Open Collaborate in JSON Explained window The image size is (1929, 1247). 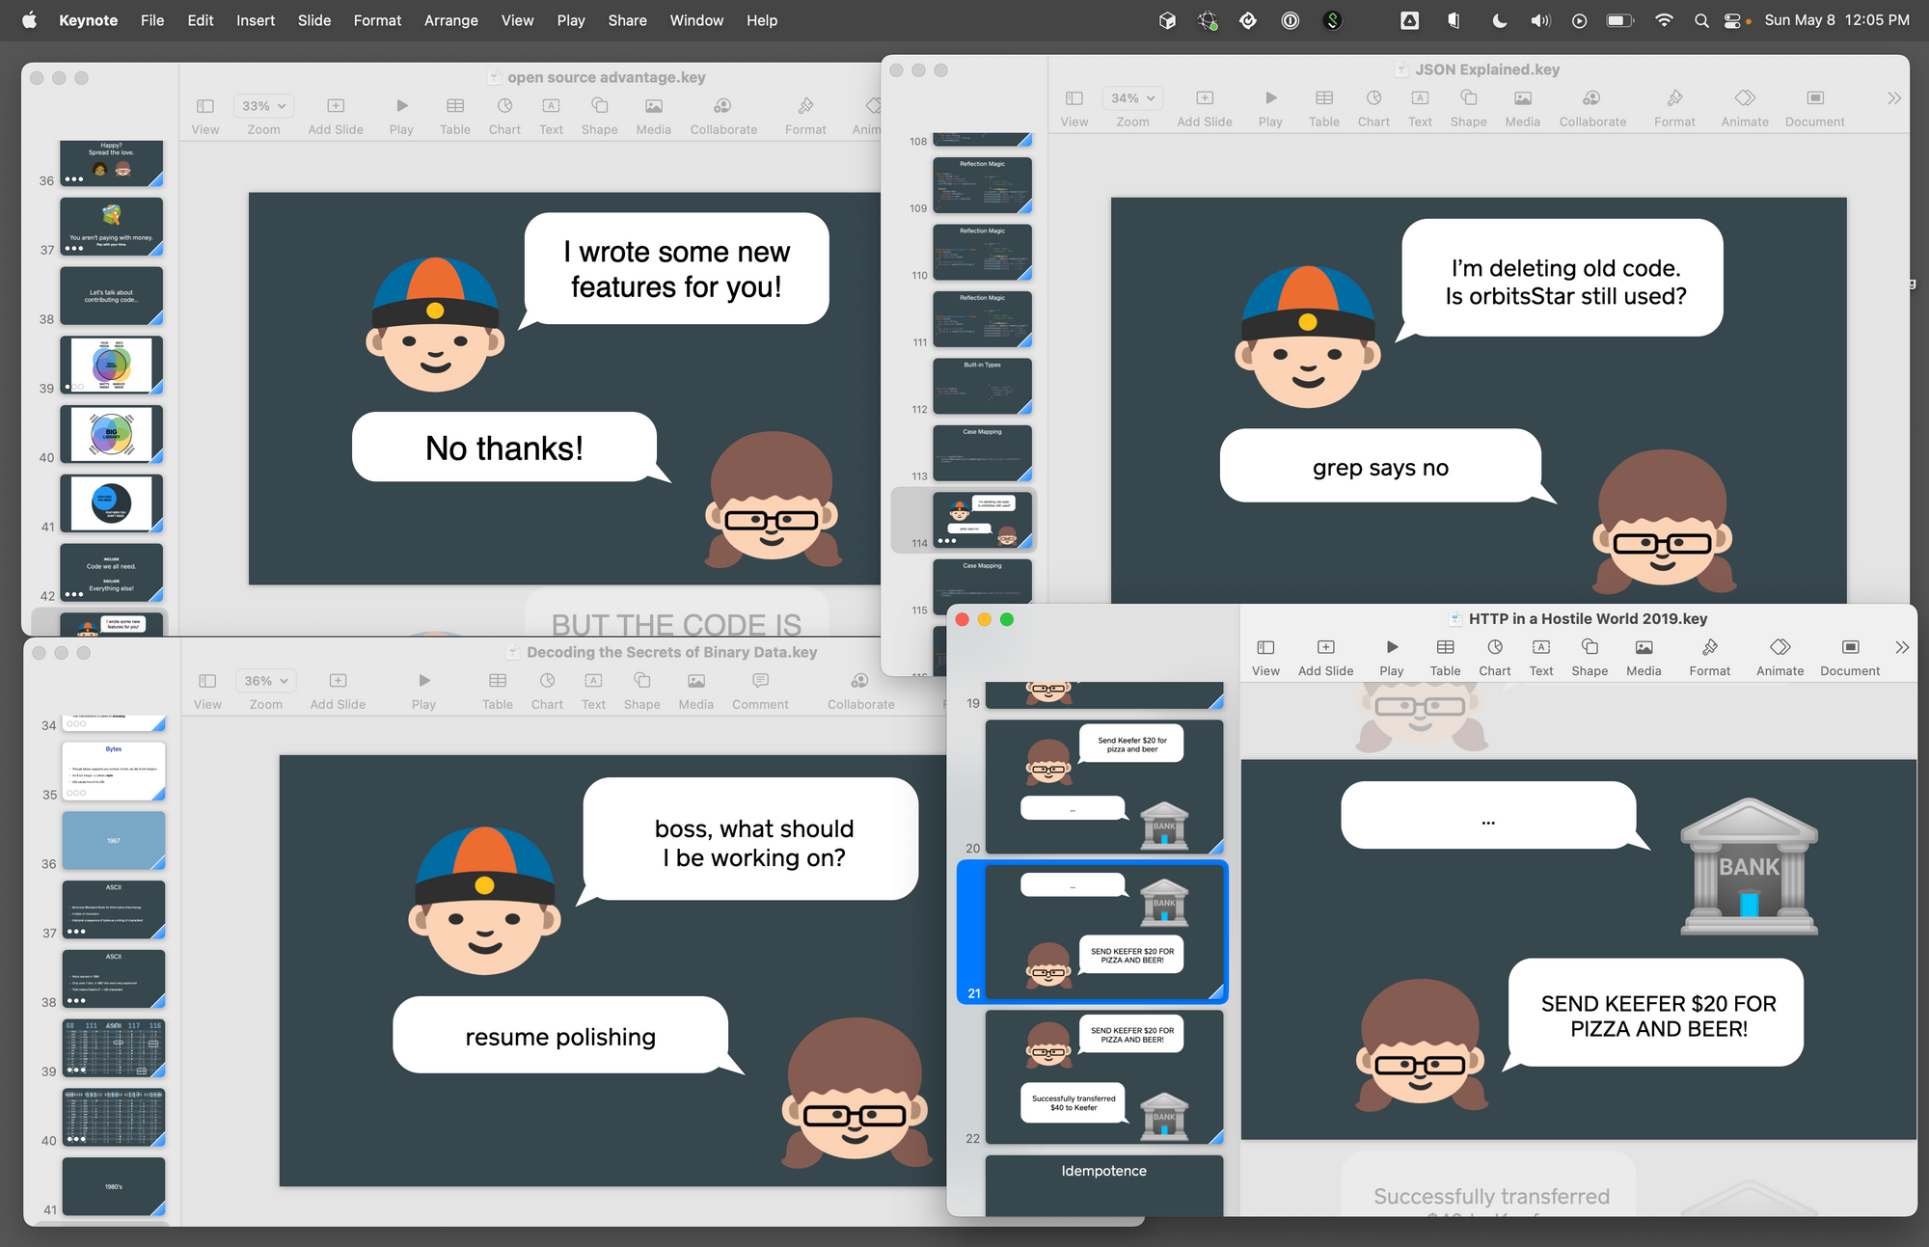pyautogui.click(x=1592, y=108)
